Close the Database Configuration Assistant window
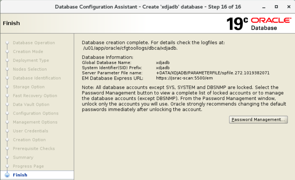The image size is (295, 180). 289,7
